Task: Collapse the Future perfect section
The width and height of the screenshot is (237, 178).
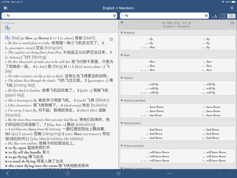Action: [x=122, y=146]
